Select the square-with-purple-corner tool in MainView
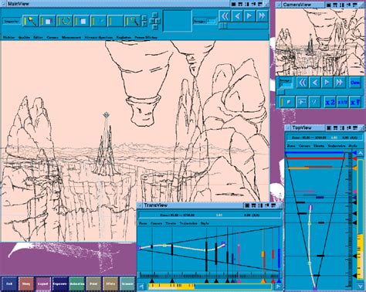 click(x=48, y=21)
